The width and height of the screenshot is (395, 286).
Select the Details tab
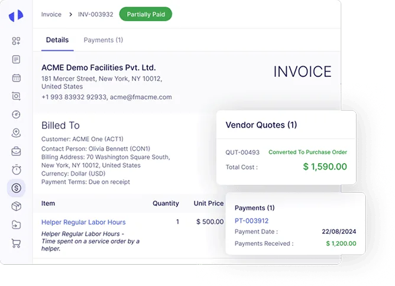coord(57,40)
